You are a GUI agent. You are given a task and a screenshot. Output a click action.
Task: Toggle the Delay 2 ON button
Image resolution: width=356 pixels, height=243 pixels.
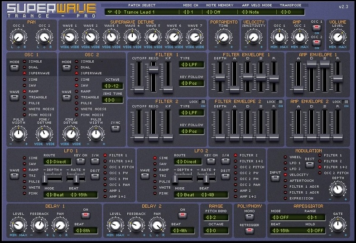point(183,215)
